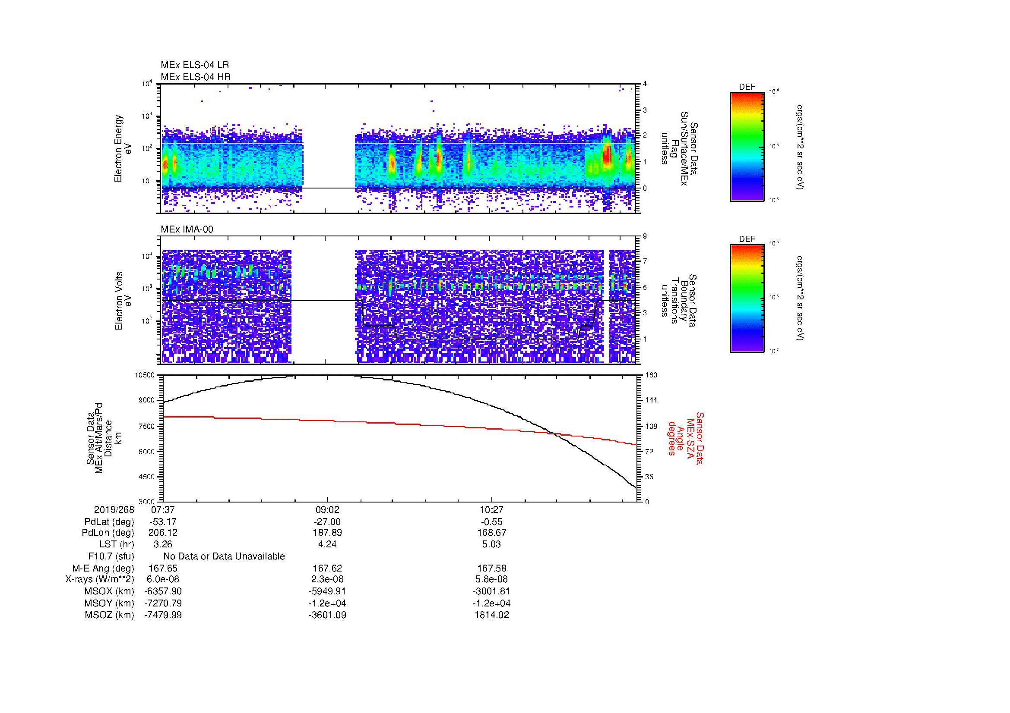Screen dimensions: 1010x713
Task: Click the PdLat value '-53.17'
Action: 163,522
